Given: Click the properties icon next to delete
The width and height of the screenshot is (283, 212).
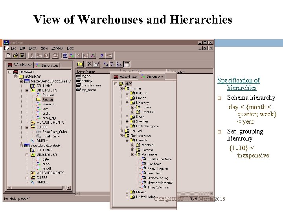Looking at the screenshot, I should (96, 64).
